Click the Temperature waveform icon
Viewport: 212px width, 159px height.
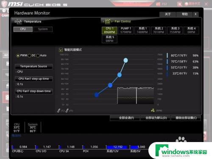20,22
